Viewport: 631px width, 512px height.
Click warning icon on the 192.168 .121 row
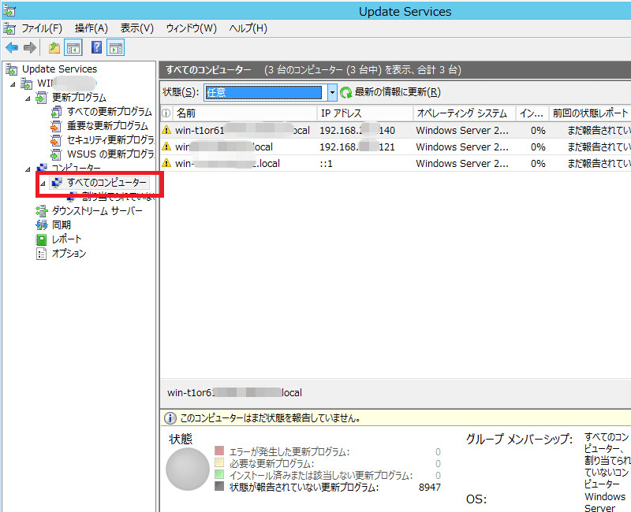point(166,147)
